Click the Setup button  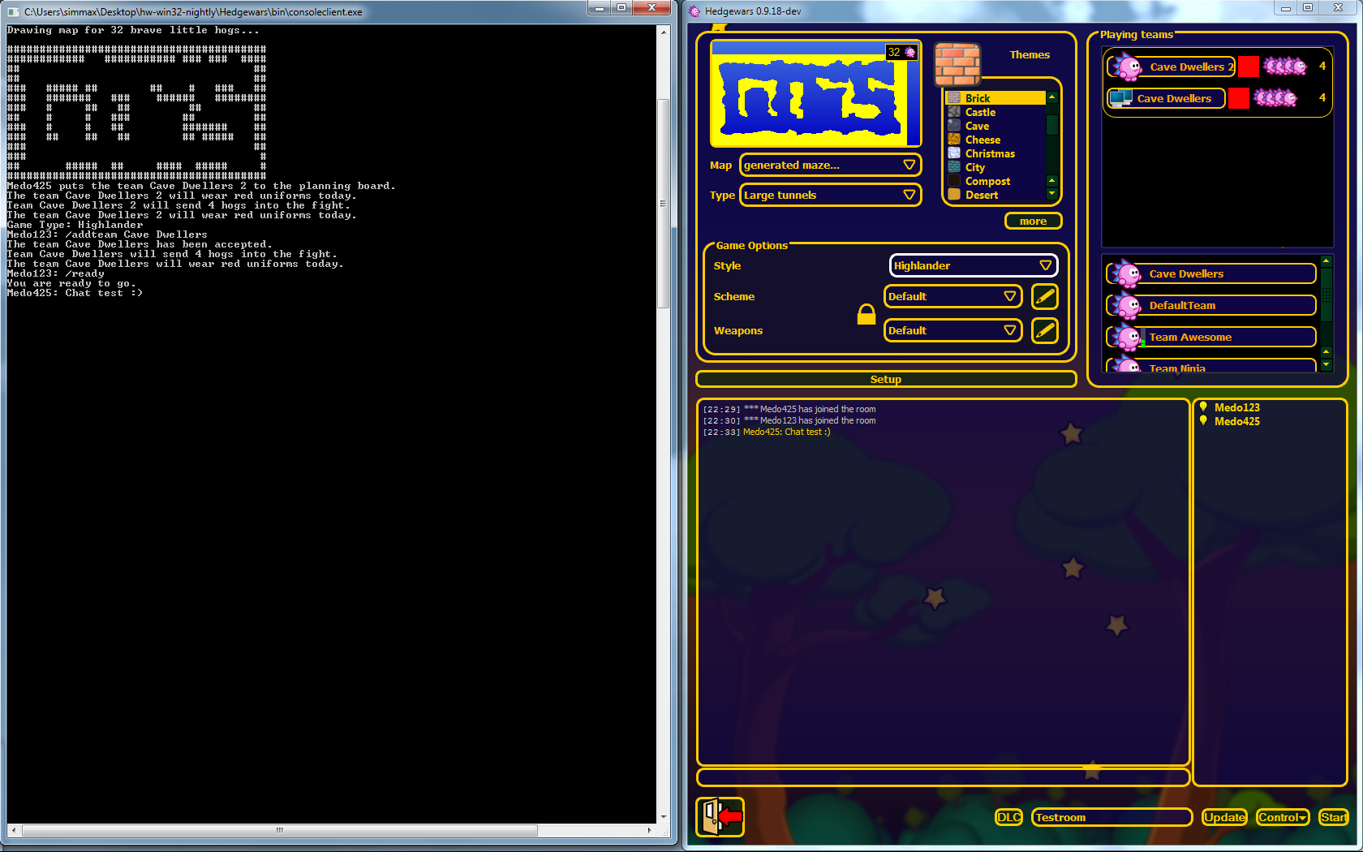tap(886, 379)
